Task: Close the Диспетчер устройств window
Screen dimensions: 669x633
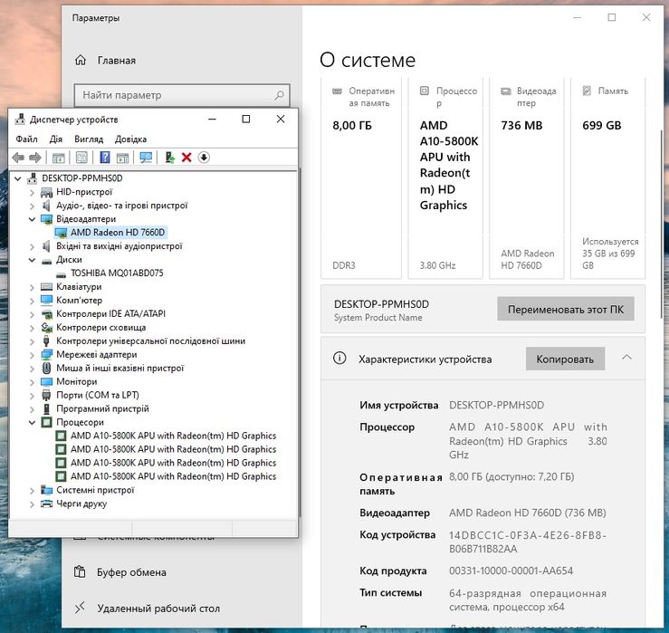Action: [281, 120]
